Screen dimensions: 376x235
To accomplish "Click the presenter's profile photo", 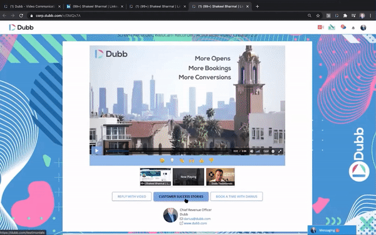I will [170, 215].
